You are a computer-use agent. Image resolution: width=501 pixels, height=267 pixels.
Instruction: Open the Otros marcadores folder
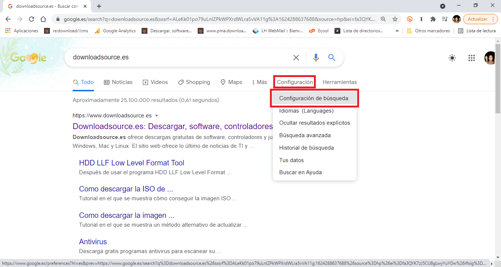(428, 31)
